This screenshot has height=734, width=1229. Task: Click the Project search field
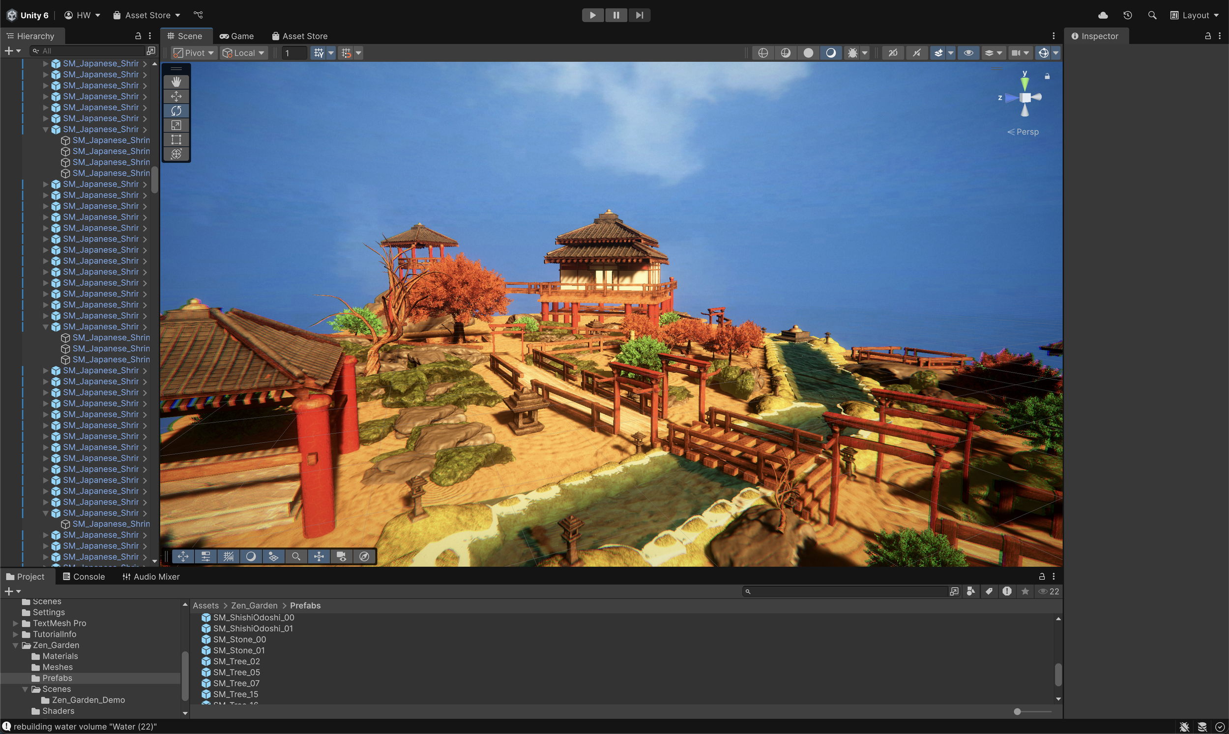tap(848, 592)
